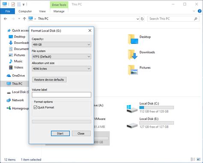Select the Local Disk (E:) drive icon
Screen dimensions: 203x163
[x=132, y=125]
